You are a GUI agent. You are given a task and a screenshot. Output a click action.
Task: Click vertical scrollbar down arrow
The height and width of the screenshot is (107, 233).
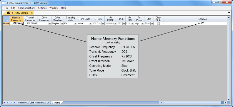229,99
